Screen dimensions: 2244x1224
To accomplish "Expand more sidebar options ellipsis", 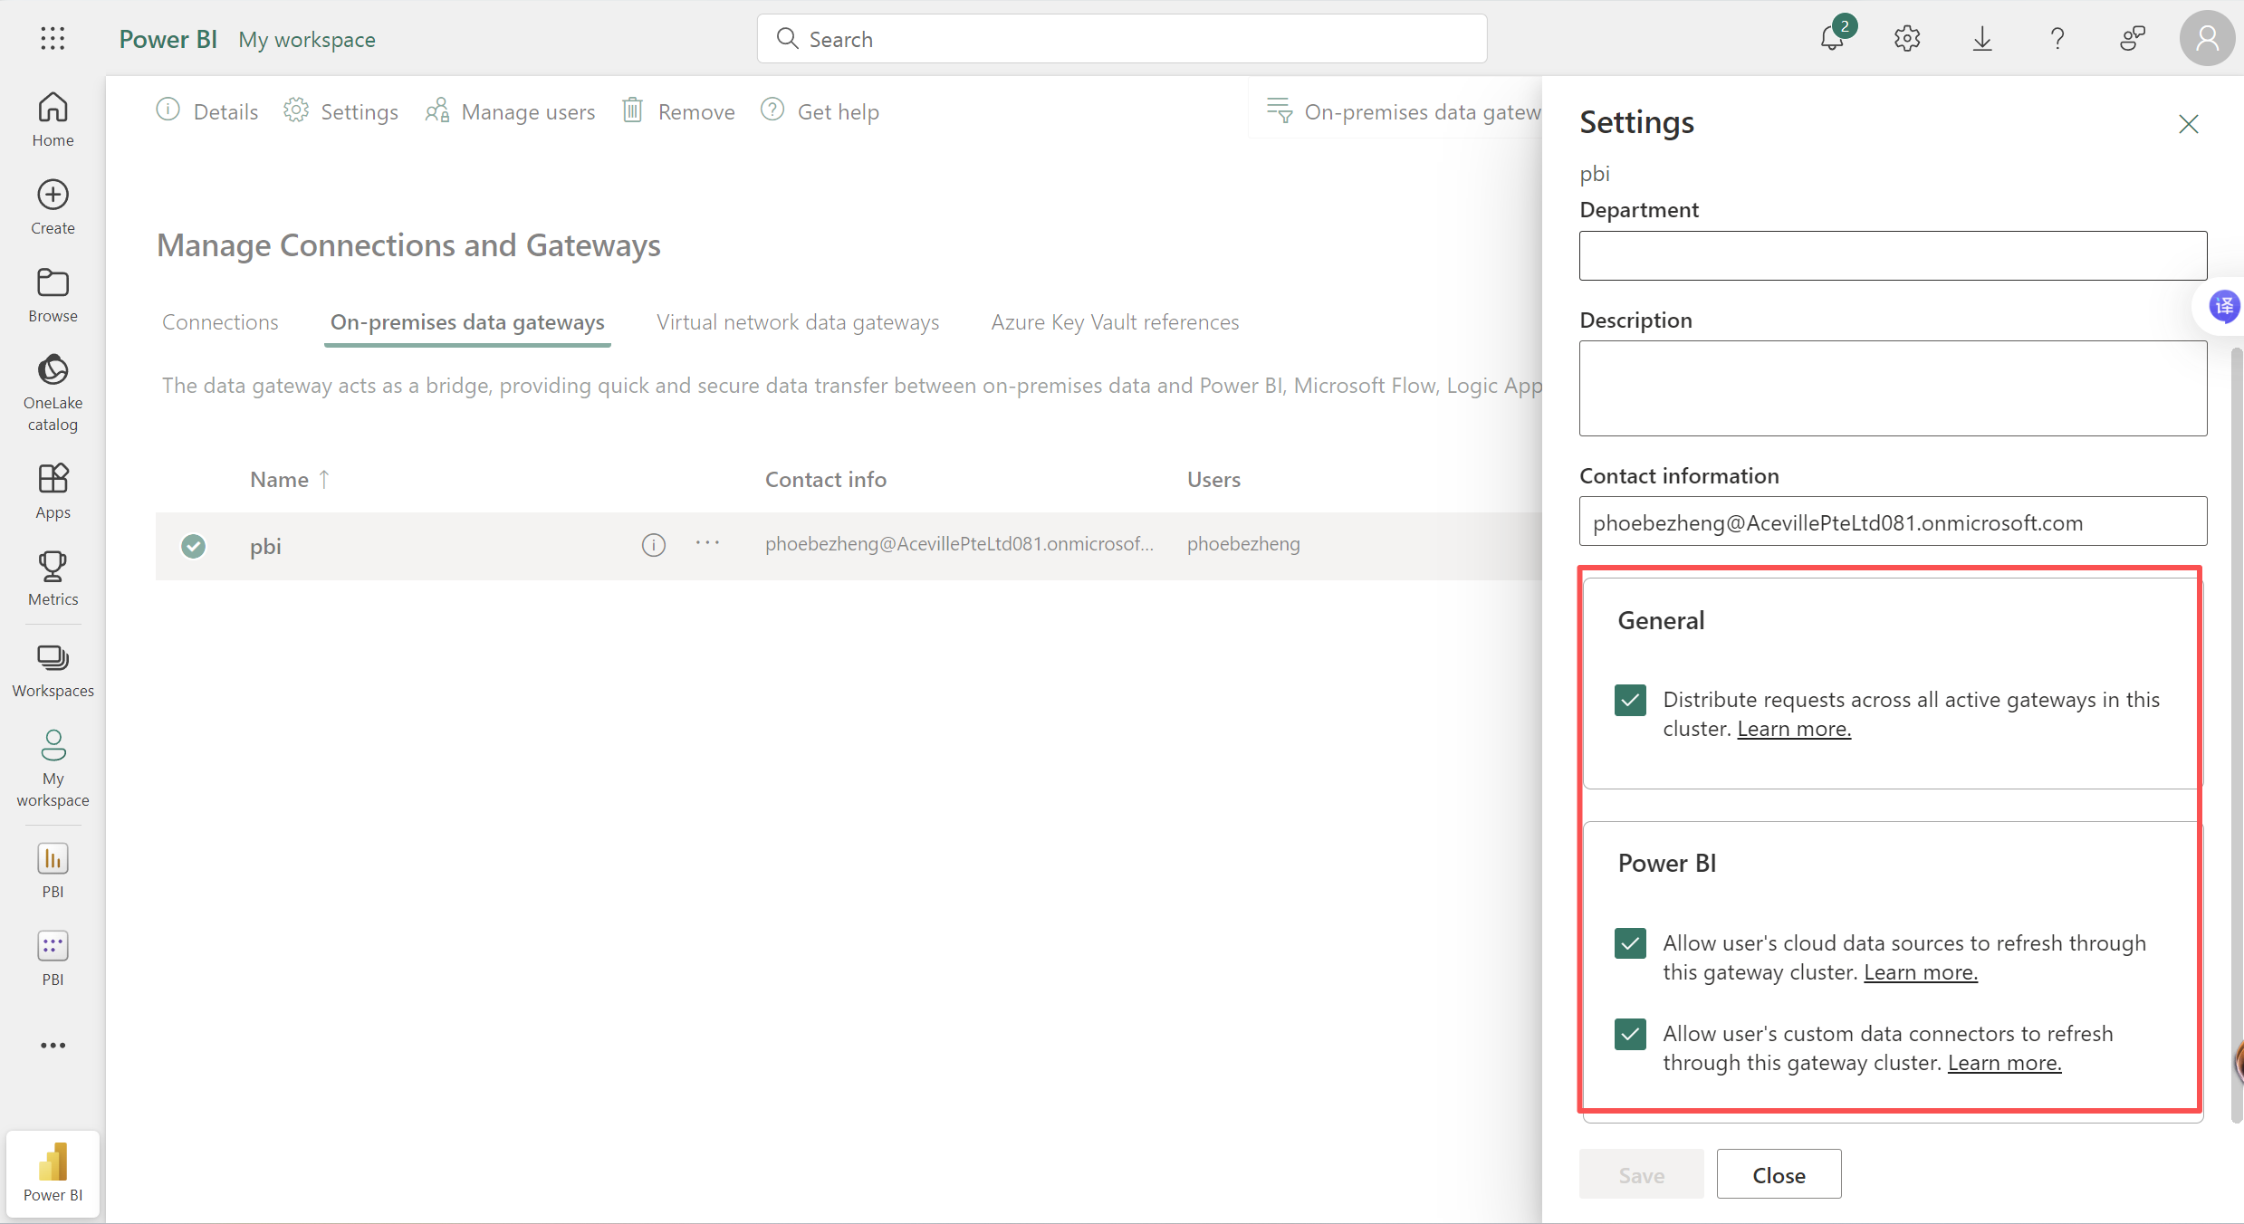I will click(53, 1046).
